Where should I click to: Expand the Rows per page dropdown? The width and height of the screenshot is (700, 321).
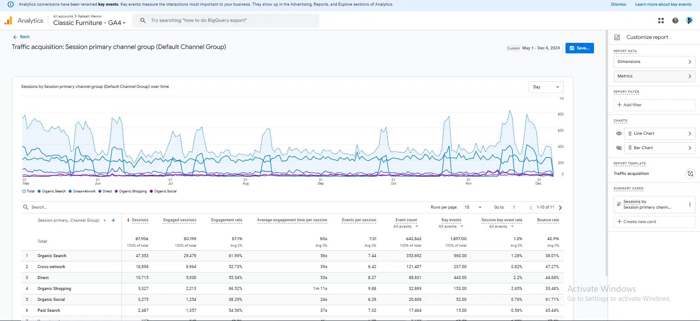473,207
